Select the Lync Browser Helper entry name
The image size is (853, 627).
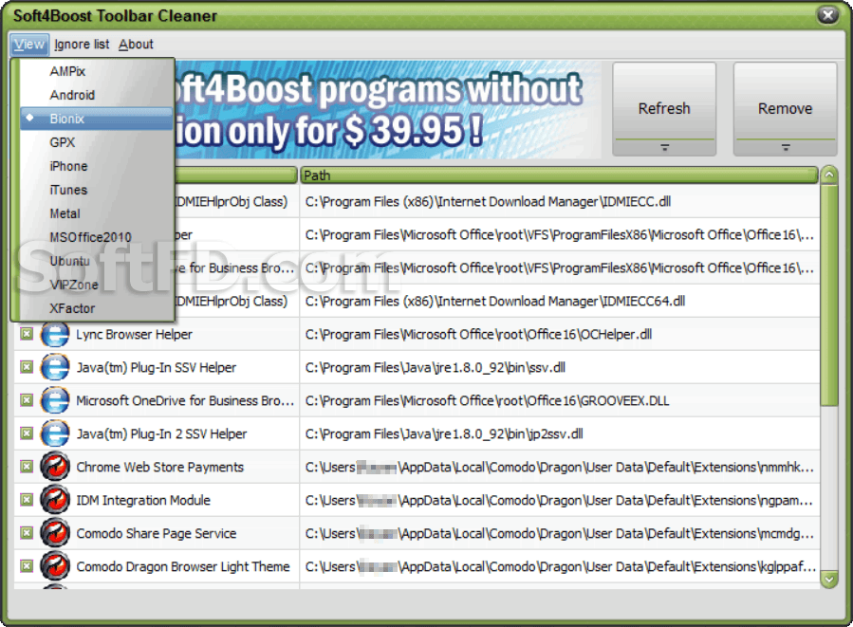pos(134,335)
